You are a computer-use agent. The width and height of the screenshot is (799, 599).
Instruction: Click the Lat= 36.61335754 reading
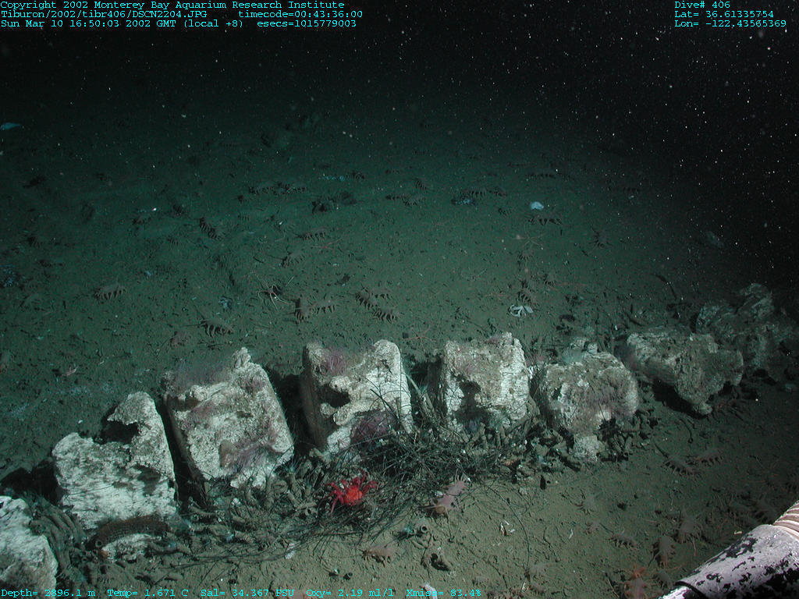[723, 14]
